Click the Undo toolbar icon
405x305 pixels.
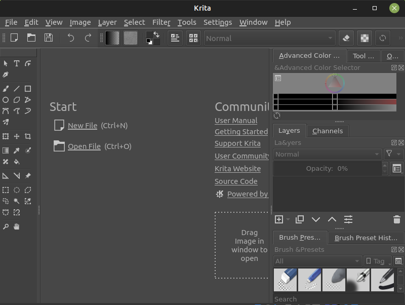[x=70, y=38]
